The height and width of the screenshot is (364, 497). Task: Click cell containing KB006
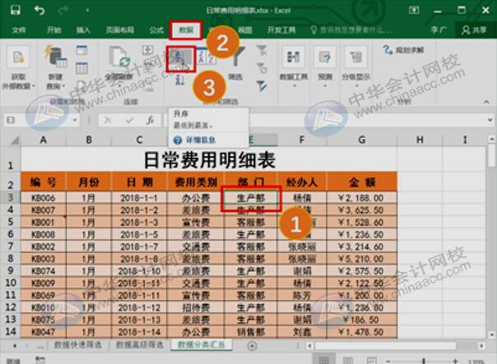tap(44, 198)
